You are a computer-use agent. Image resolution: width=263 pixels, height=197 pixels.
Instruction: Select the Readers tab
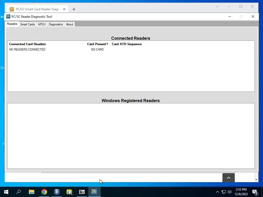[x=12, y=24]
